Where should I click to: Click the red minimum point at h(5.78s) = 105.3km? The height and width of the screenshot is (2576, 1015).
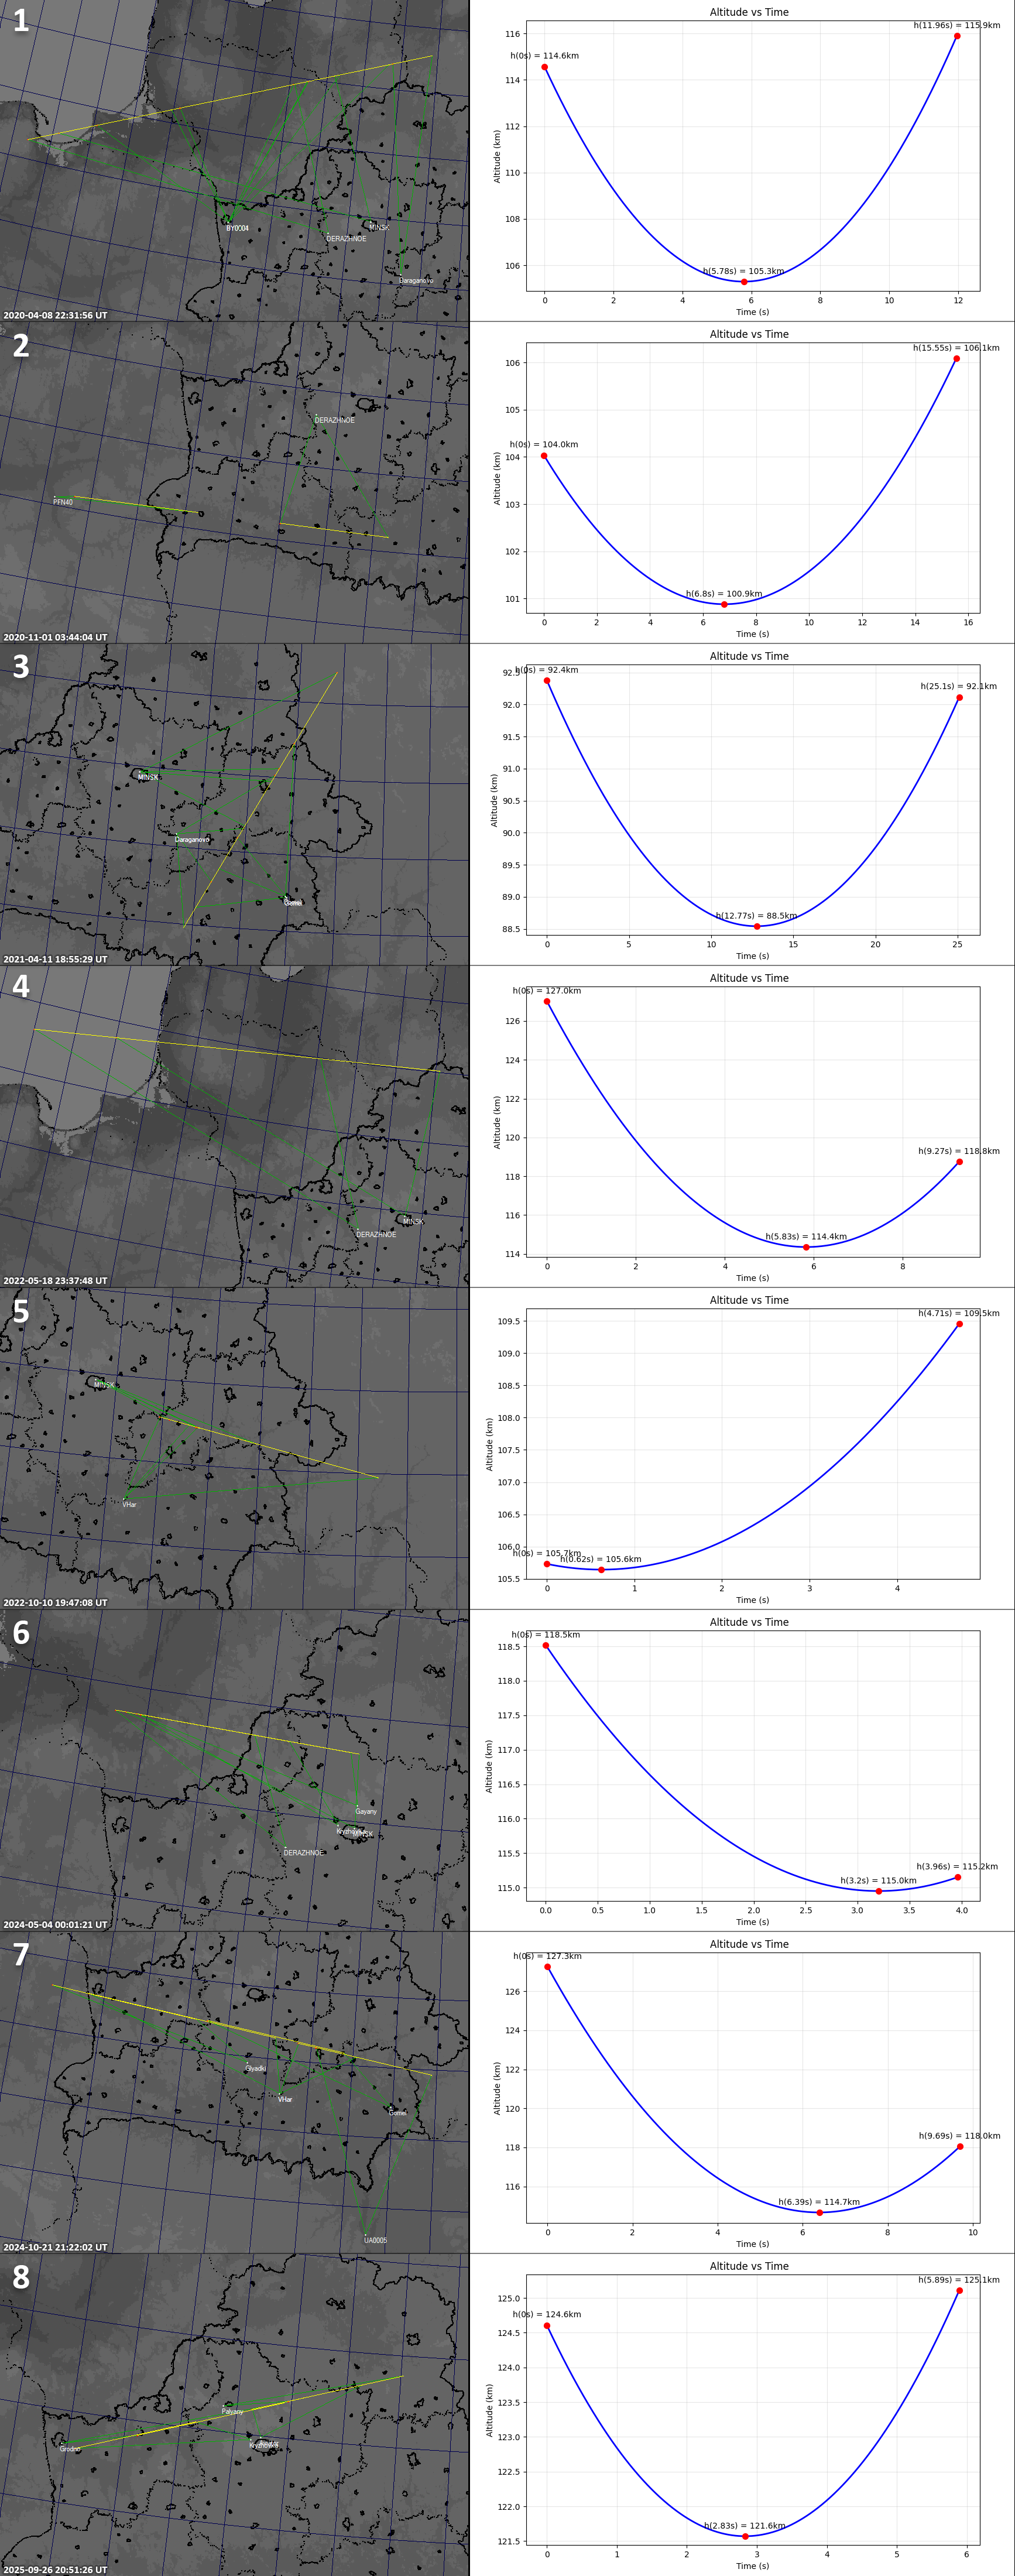(x=744, y=282)
